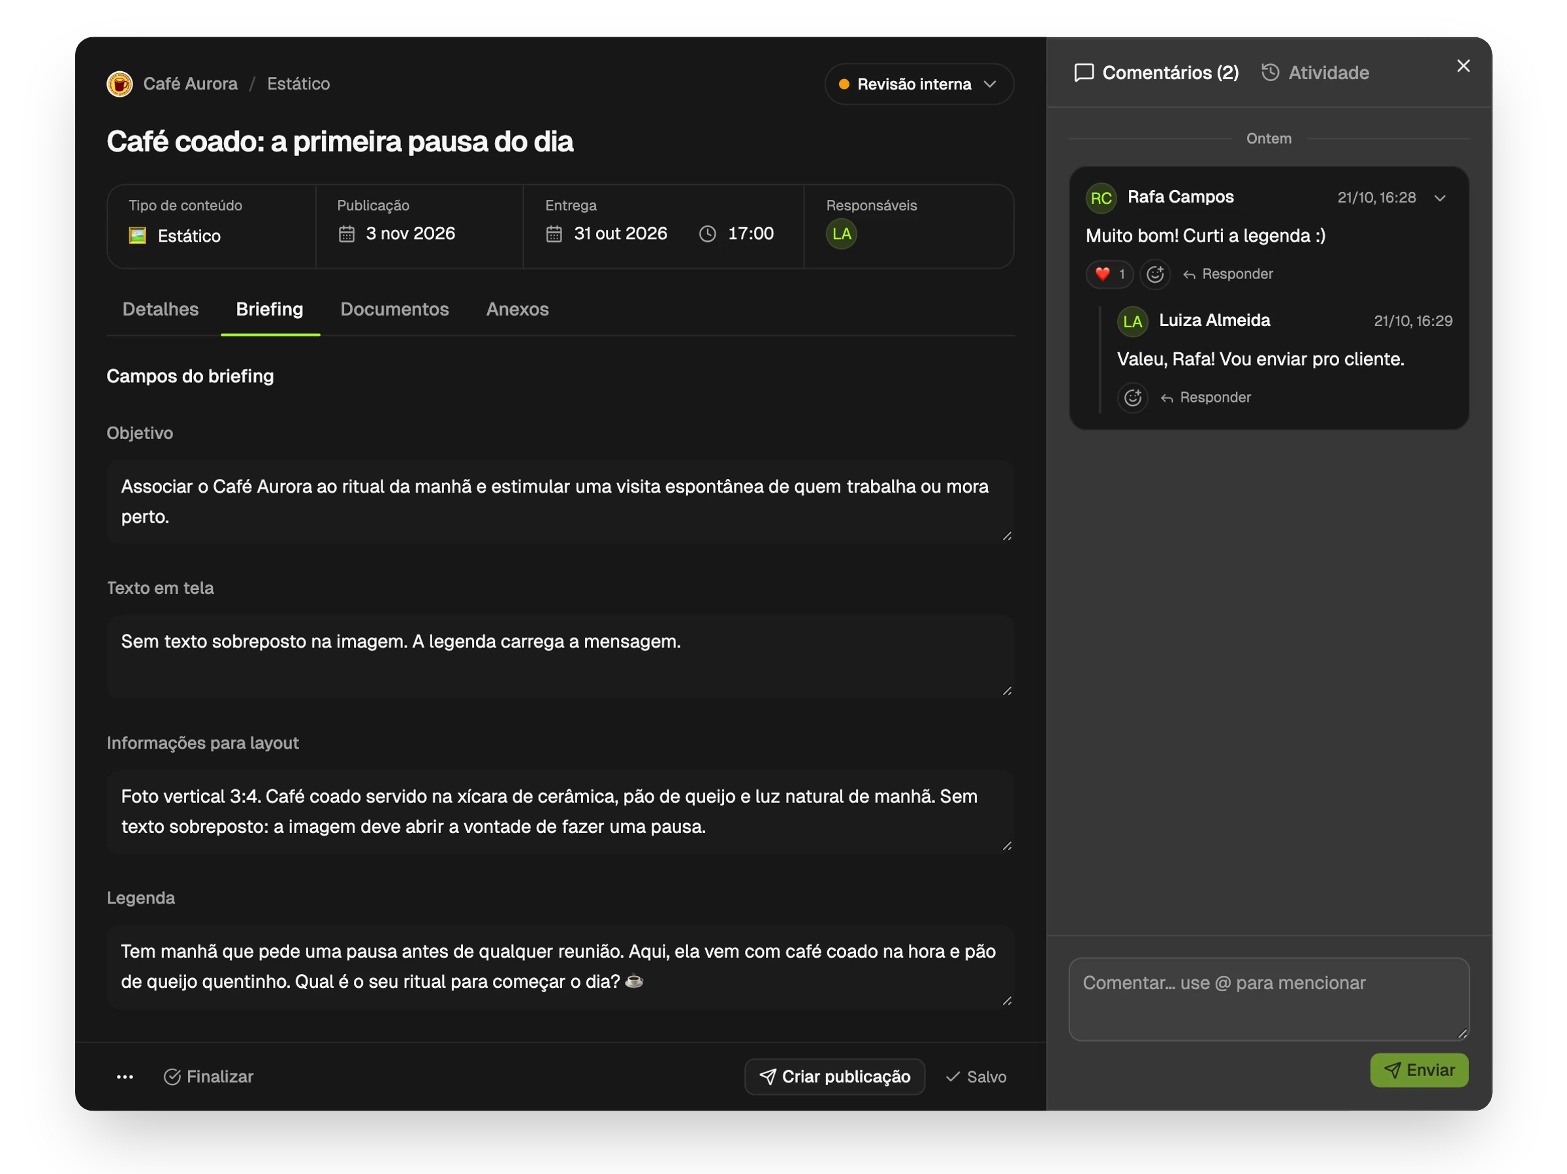Open the Entrega date calendar icon

point(554,233)
